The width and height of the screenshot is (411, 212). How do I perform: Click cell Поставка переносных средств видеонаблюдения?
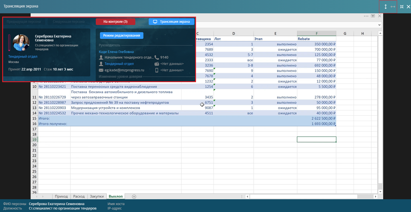[126, 87]
